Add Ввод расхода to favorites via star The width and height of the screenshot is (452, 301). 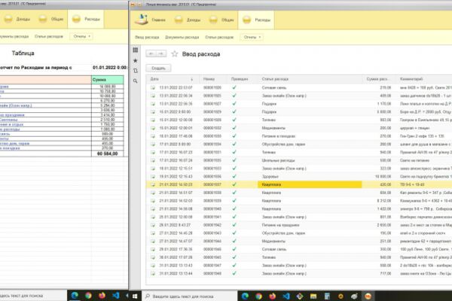pyautogui.click(x=175, y=54)
